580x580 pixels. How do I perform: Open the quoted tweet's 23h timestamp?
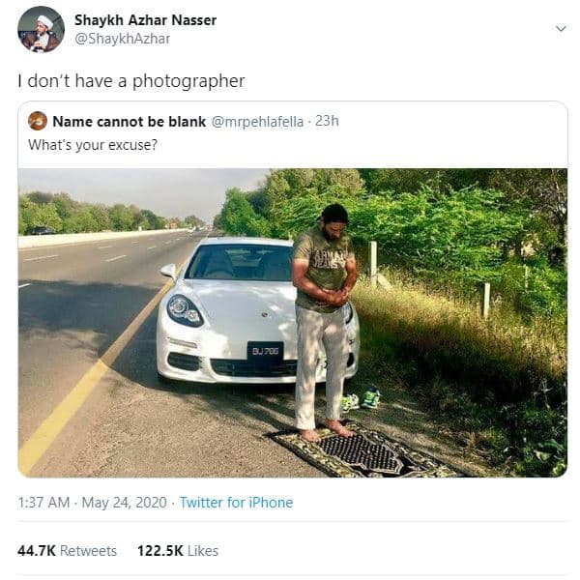328,121
